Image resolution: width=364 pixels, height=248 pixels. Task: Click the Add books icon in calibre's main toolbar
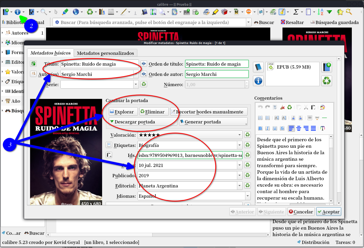pyautogui.click(x=6, y=12)
